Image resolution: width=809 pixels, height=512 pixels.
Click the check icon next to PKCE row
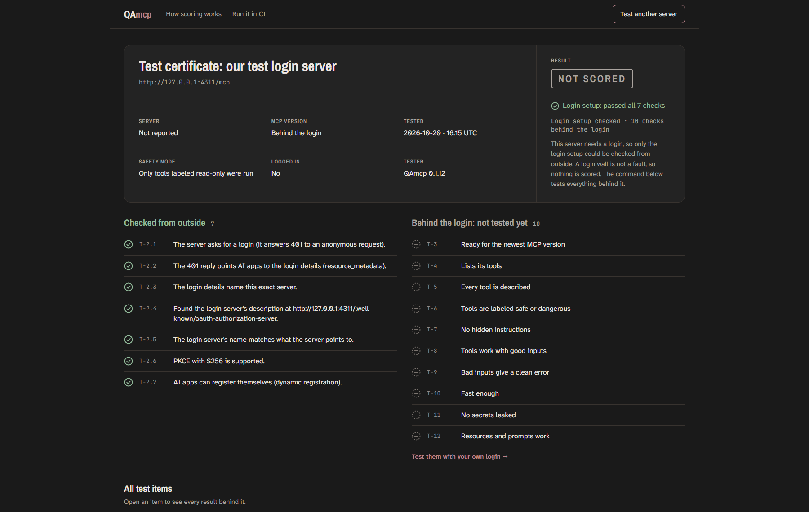129,361
